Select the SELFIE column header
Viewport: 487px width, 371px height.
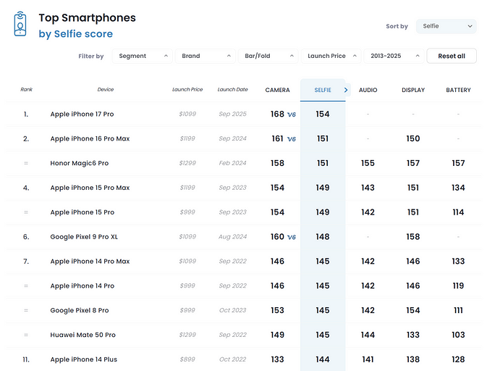click(323, 91)
